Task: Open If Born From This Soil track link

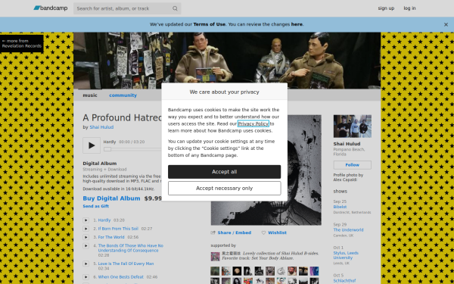Action: (118, 229)
